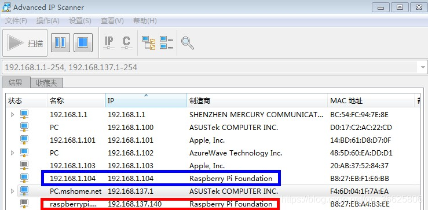Select MAC address 20:AB:37:52:84:37
Image resolution: width=428 pixels, height=210 pixels.
pyautogui.click(x=359, y=166)
